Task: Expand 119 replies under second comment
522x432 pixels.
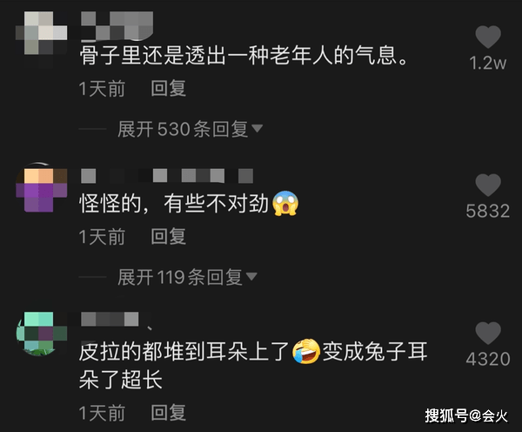Action: (x=187, y=277)
